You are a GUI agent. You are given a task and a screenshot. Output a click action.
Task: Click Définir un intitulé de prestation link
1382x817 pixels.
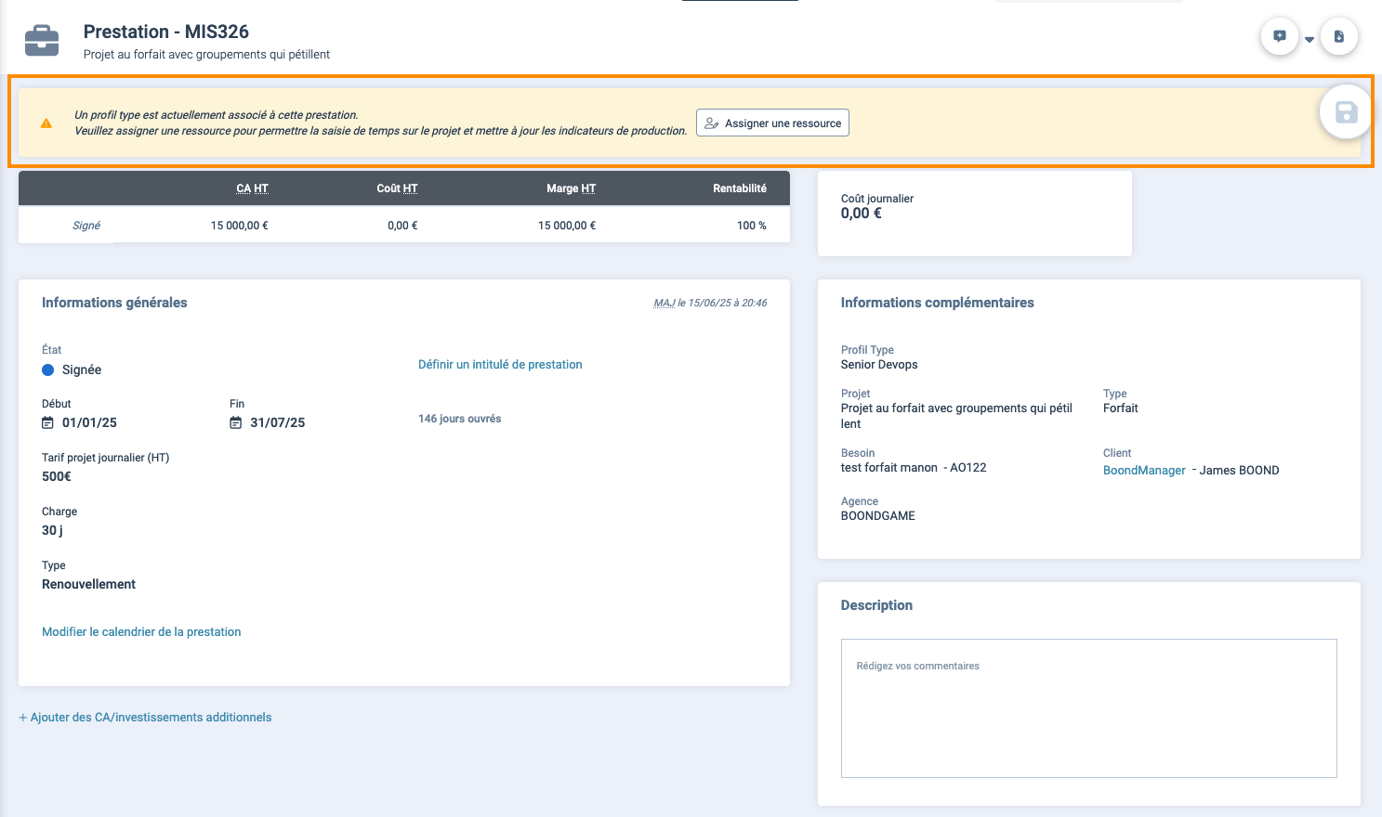500,365
